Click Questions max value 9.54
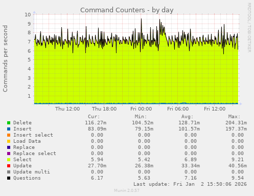This screenshot has width=254, height=196. 238,178
